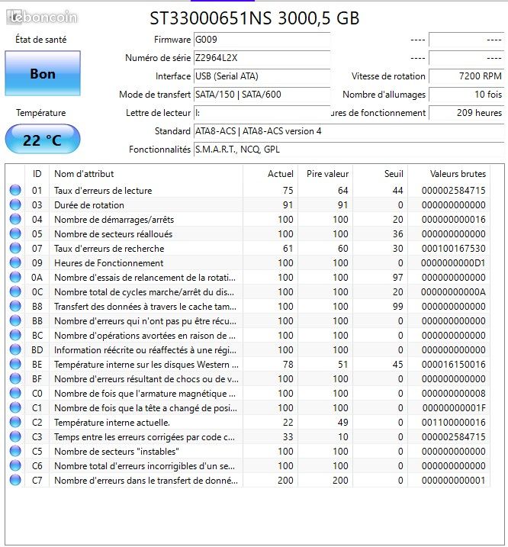
Task: Click the Transfert des données à travers row B8
Action: [248, 306]
